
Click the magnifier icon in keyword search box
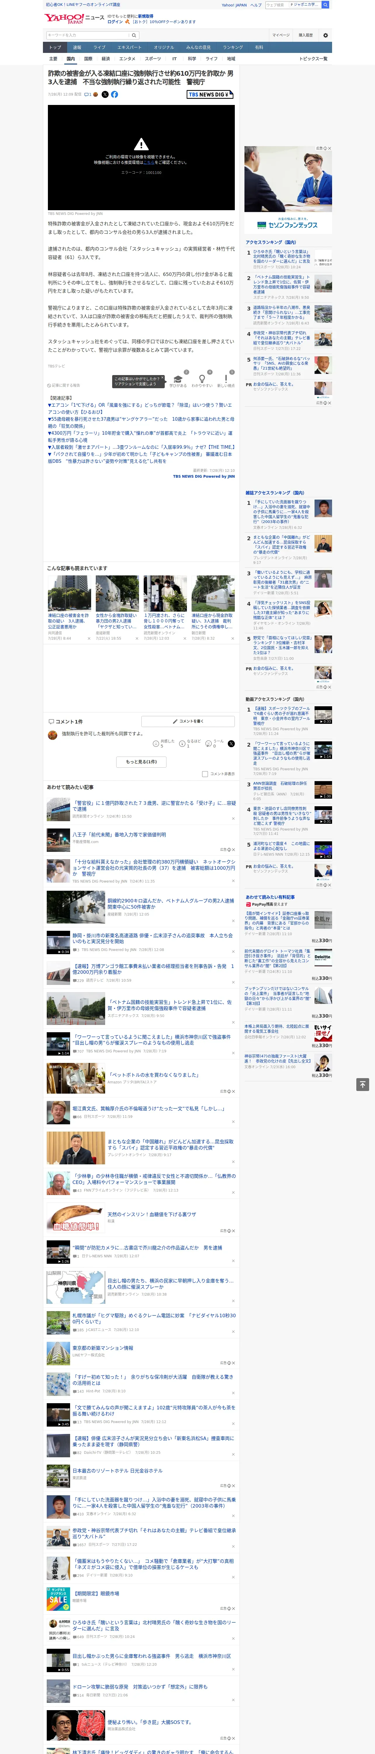click(x=134, y=35)
